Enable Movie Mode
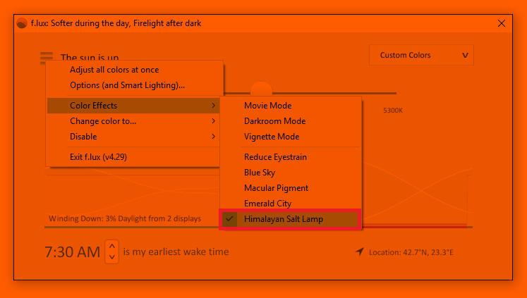527x298 pixels. coord(291,106)
